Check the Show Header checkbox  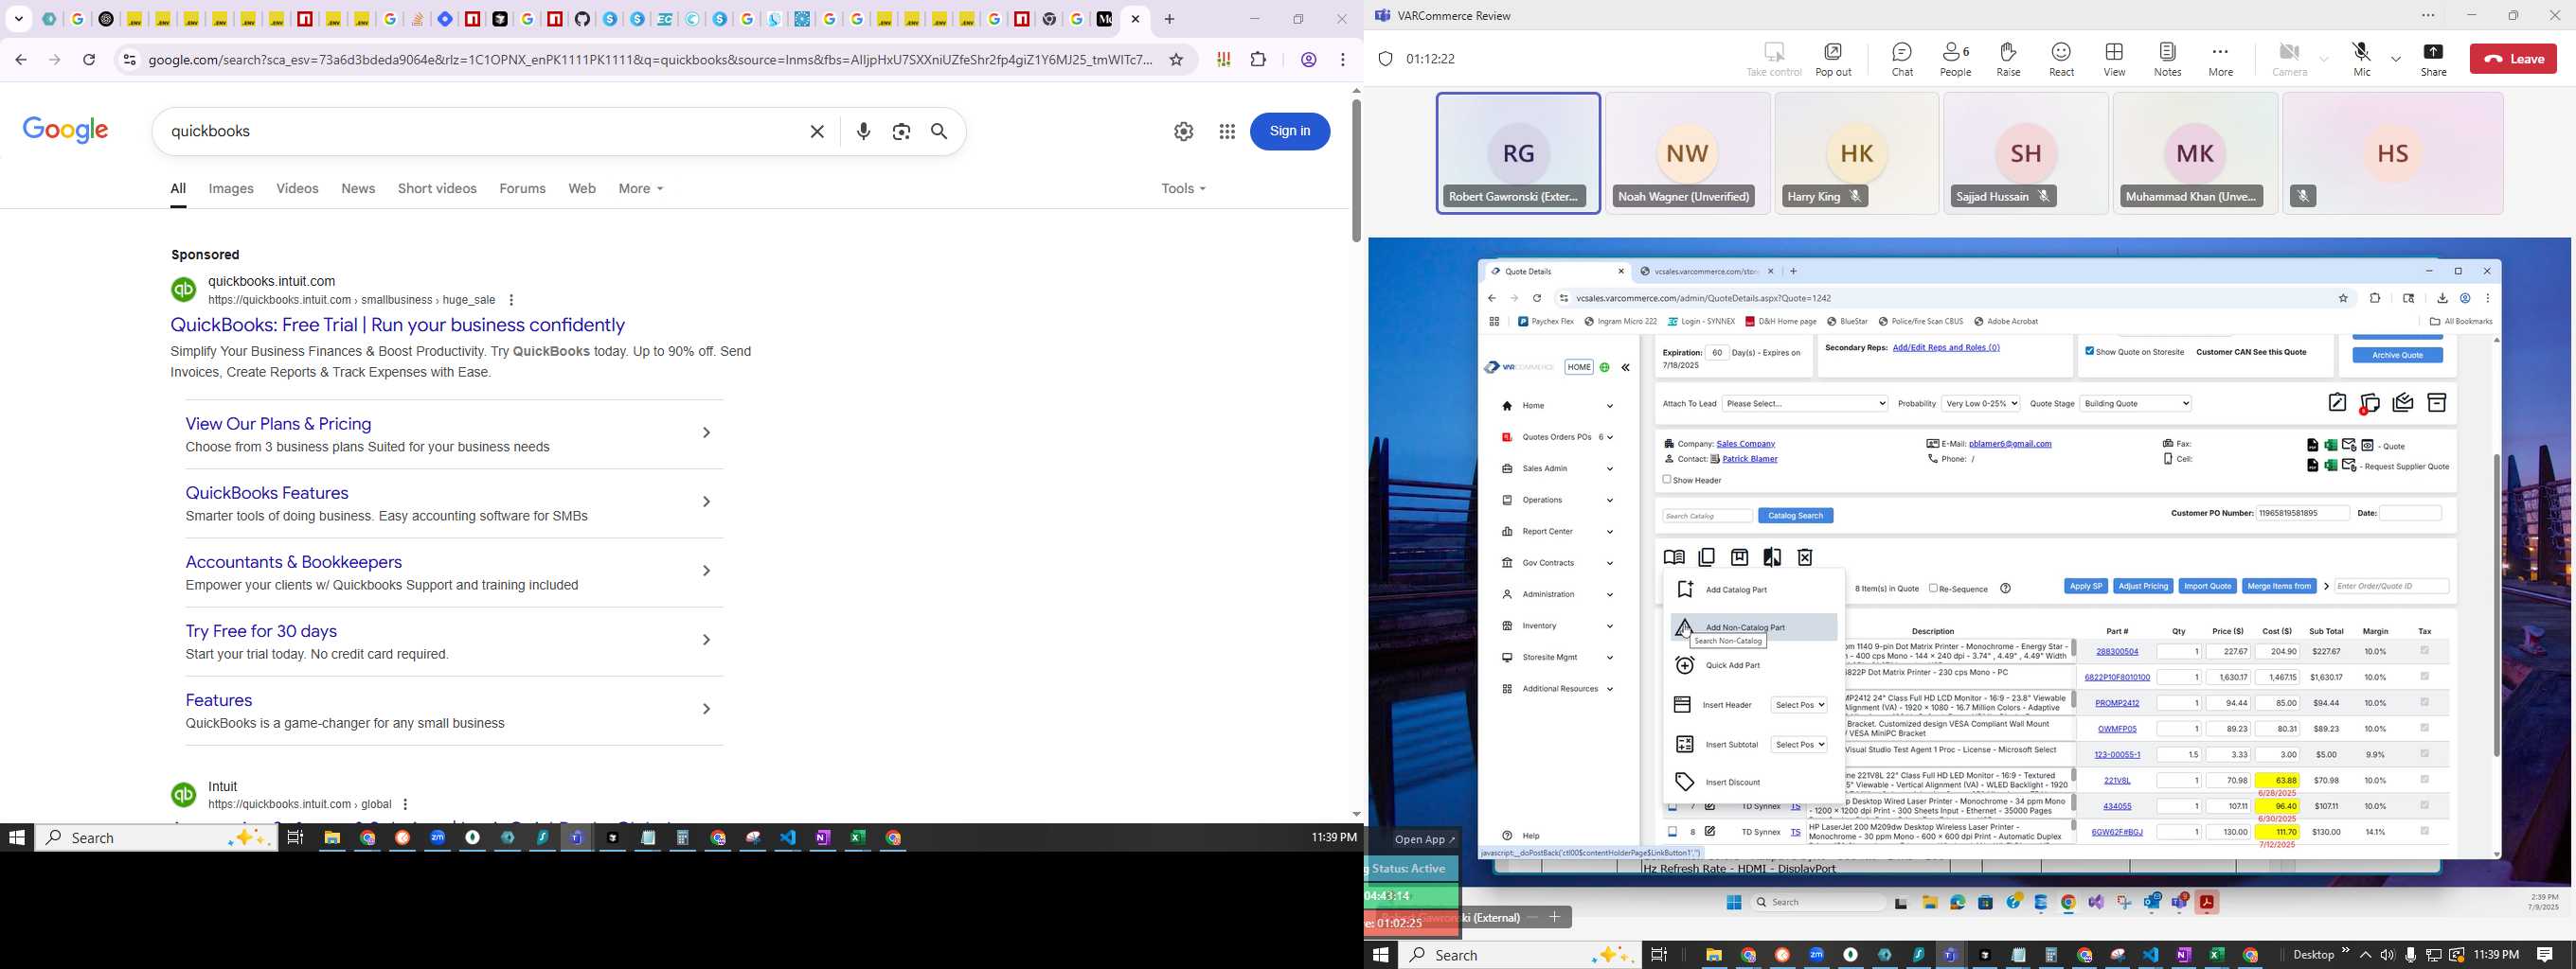point(1667,480)
